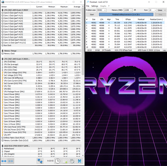The image size is (167, 166).
Task: Open the File menu in LinX
Action: (x=88, y=6)
